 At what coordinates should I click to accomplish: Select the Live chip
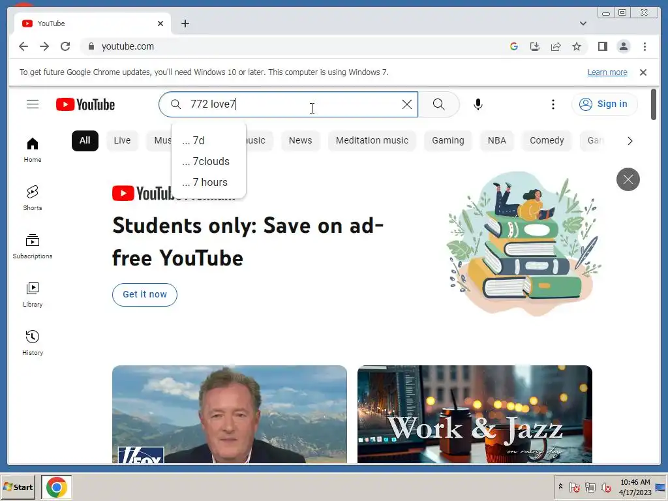click(122, 141)
